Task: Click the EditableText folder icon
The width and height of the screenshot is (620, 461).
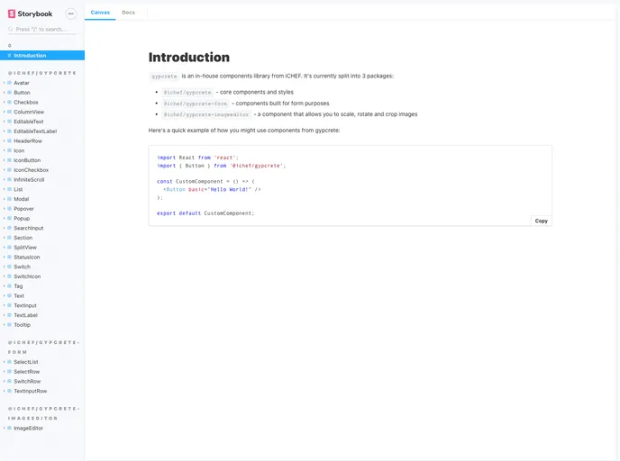Action: 10,122
